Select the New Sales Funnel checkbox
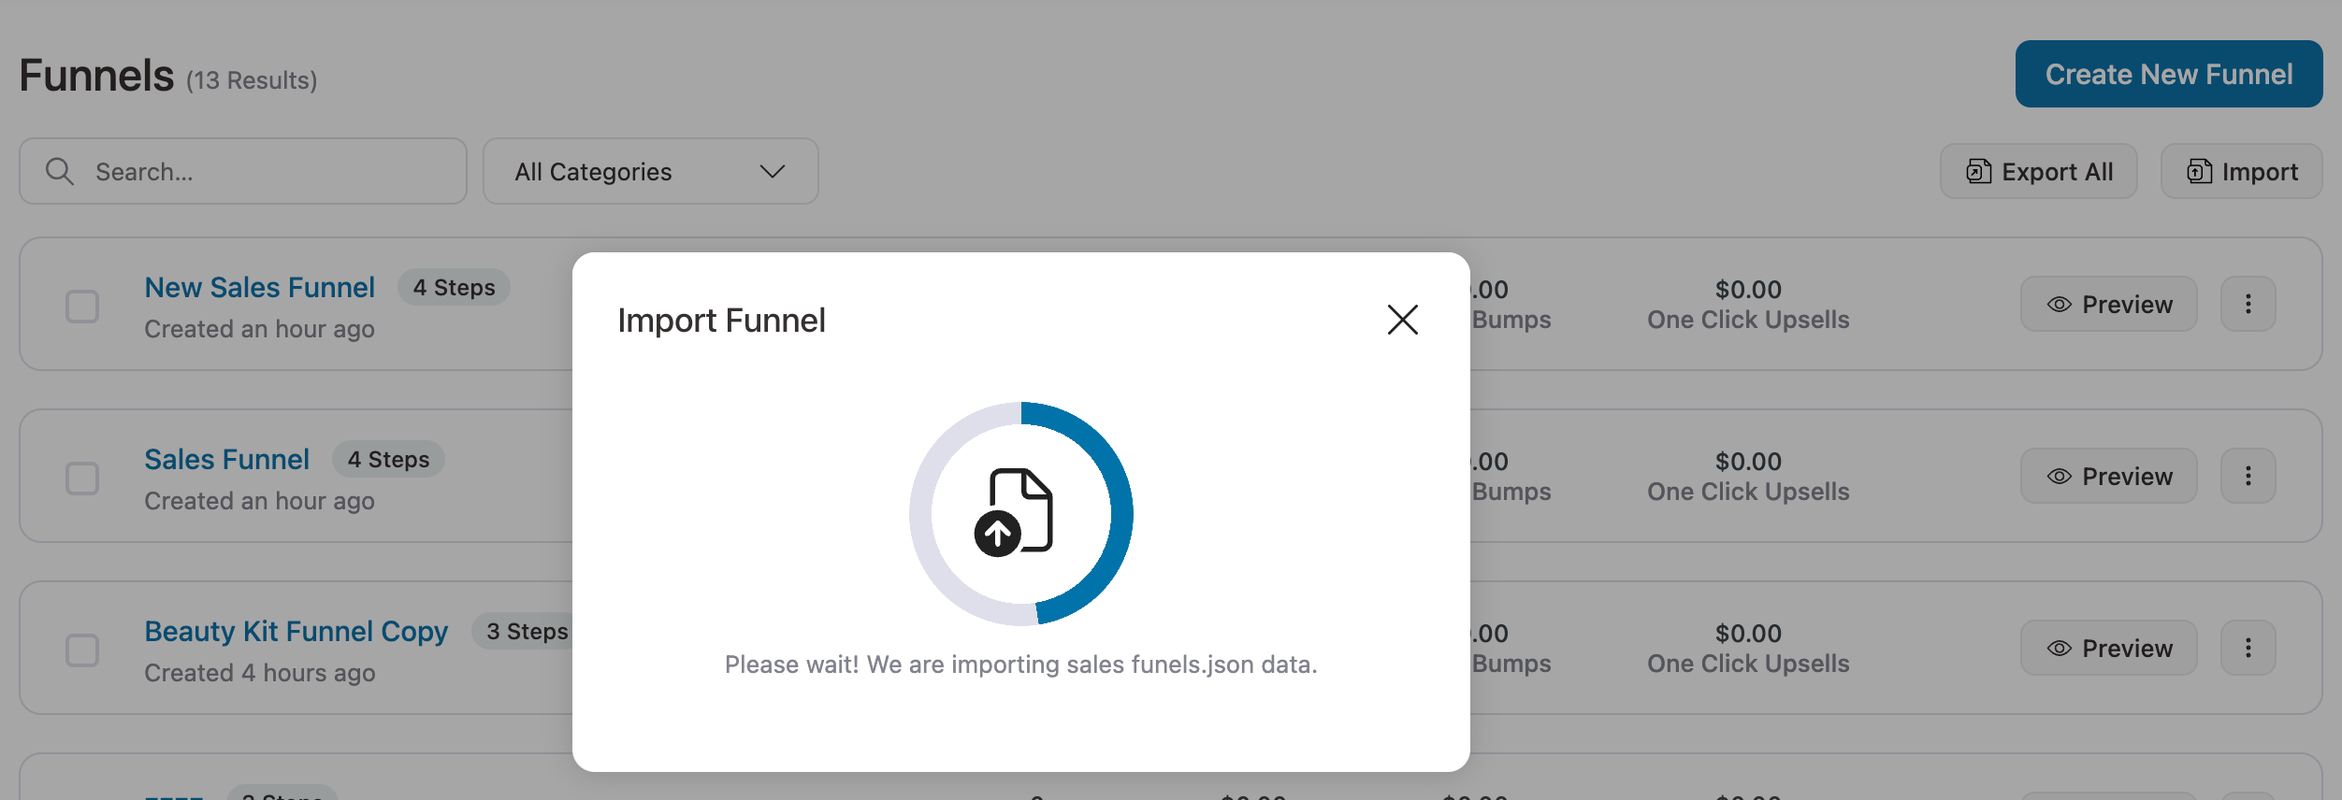The image size is (2342, 800). pos(82,306)
